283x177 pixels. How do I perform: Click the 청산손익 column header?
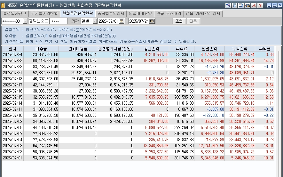[152, 49]
